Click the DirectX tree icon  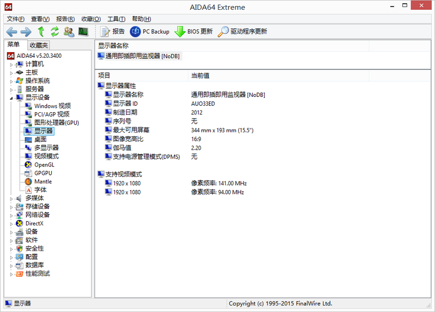click(19, 223)
